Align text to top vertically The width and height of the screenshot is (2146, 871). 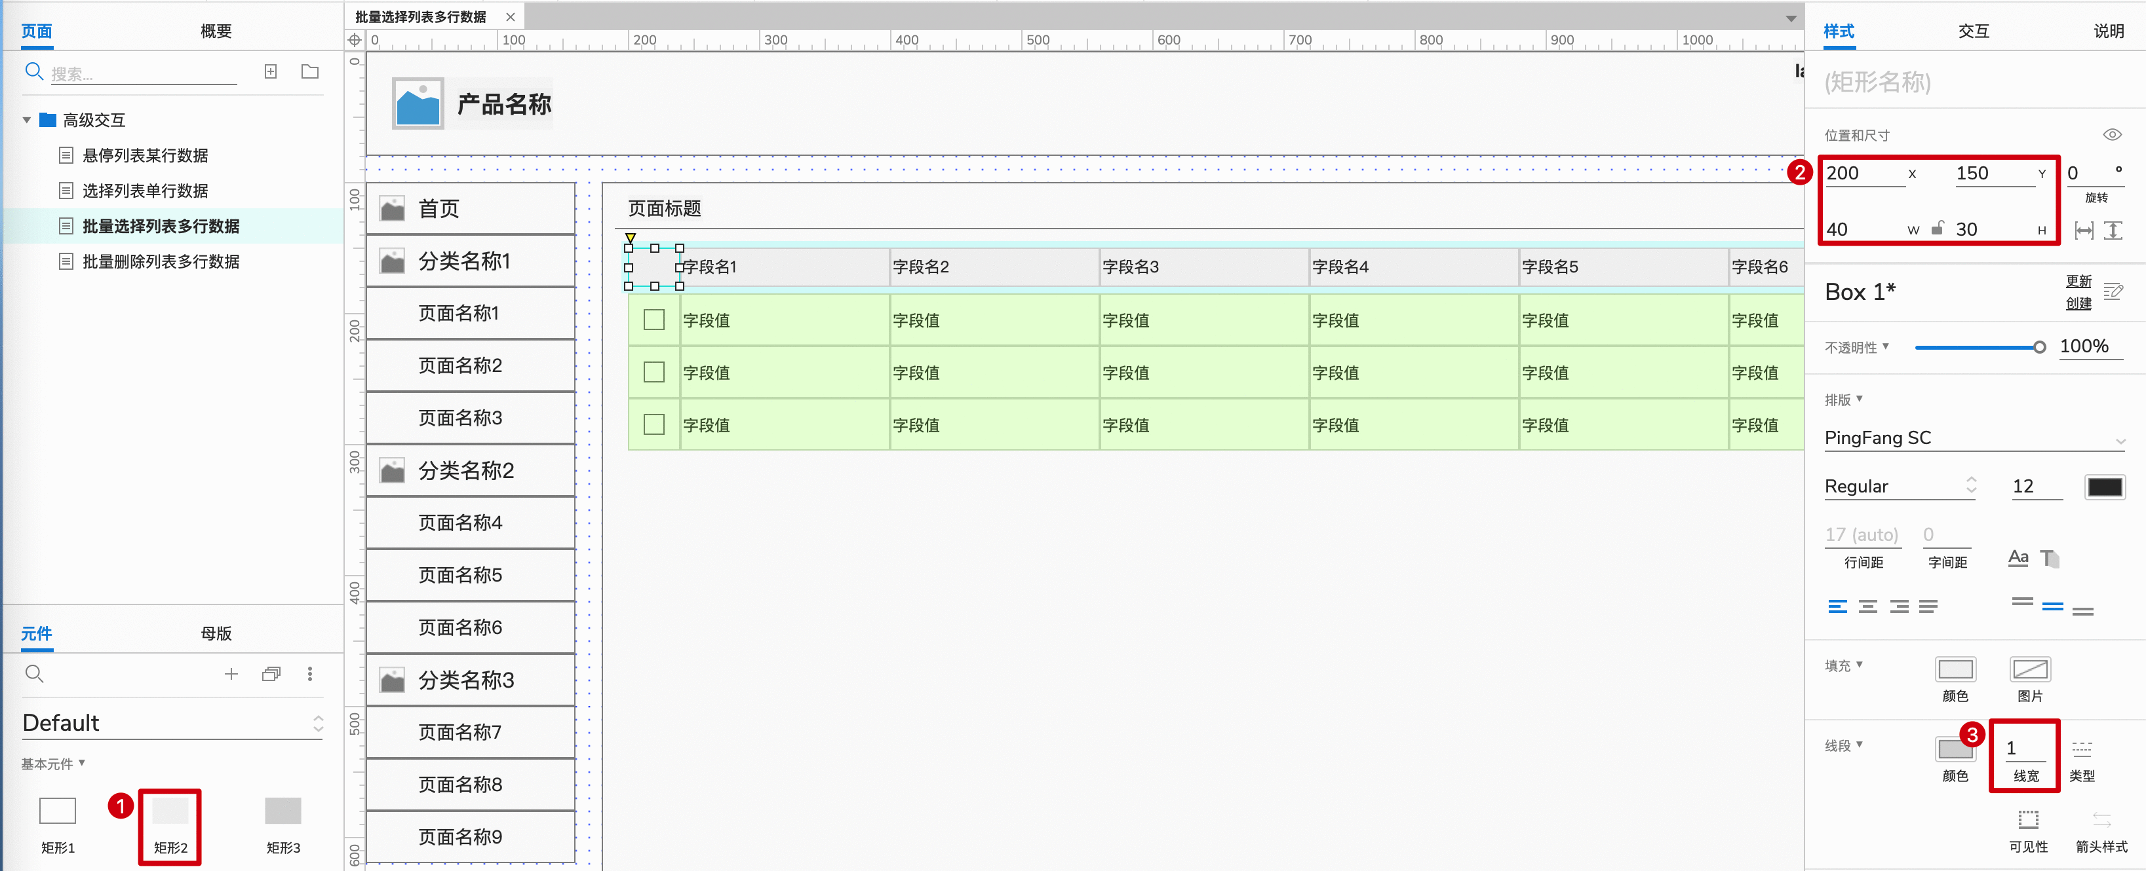2023,601
